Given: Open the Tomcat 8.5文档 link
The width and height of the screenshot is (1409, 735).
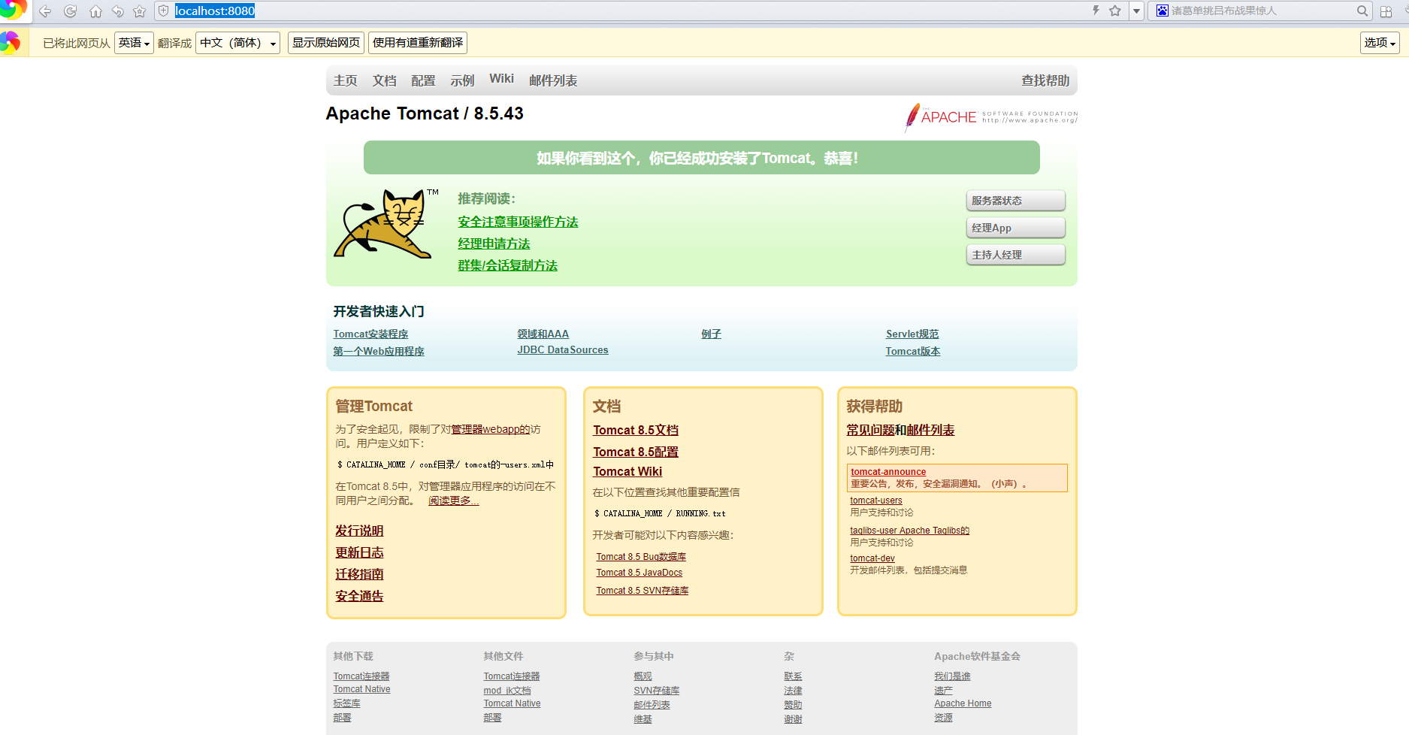Looking at the screenshot, I should coord(636,430).
